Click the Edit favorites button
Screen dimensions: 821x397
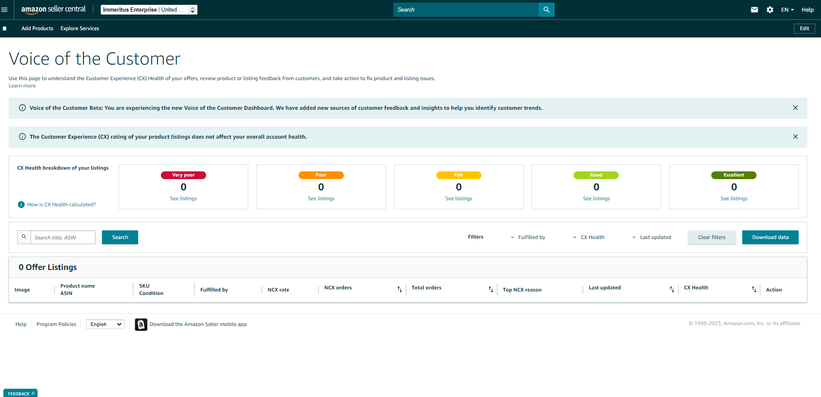click(805, 28)
